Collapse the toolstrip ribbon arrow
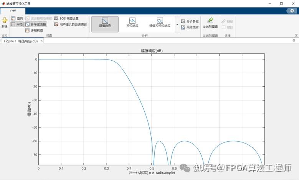 click(x=296, y=35)
